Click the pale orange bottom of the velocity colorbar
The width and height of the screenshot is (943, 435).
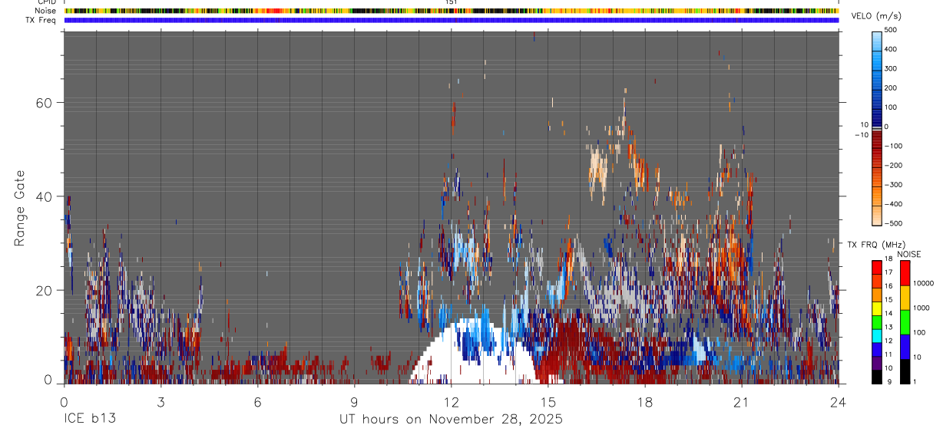click(x=877, y=215)
